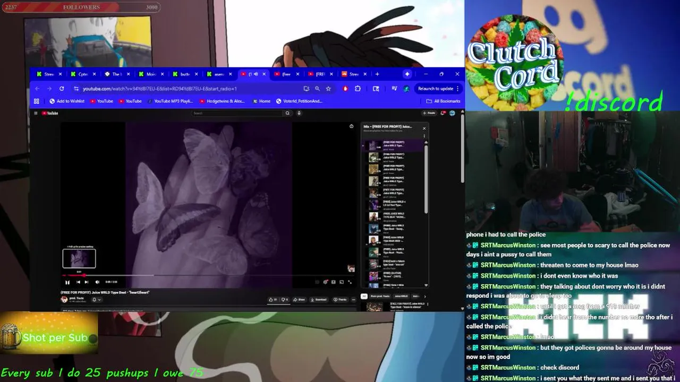Click Chrome Gemini sparkle button
Viewport: 680px width, 382px height.
click(x=407, y=74)
